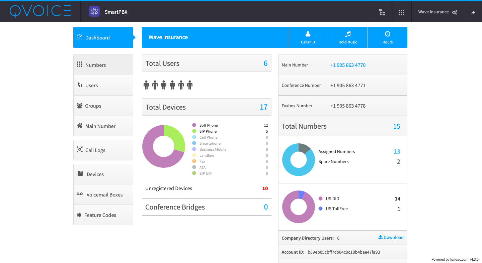The height and width of the screenshot is (263, 482).
Task: Click the QVOICE logo
Action: point(40,11)
